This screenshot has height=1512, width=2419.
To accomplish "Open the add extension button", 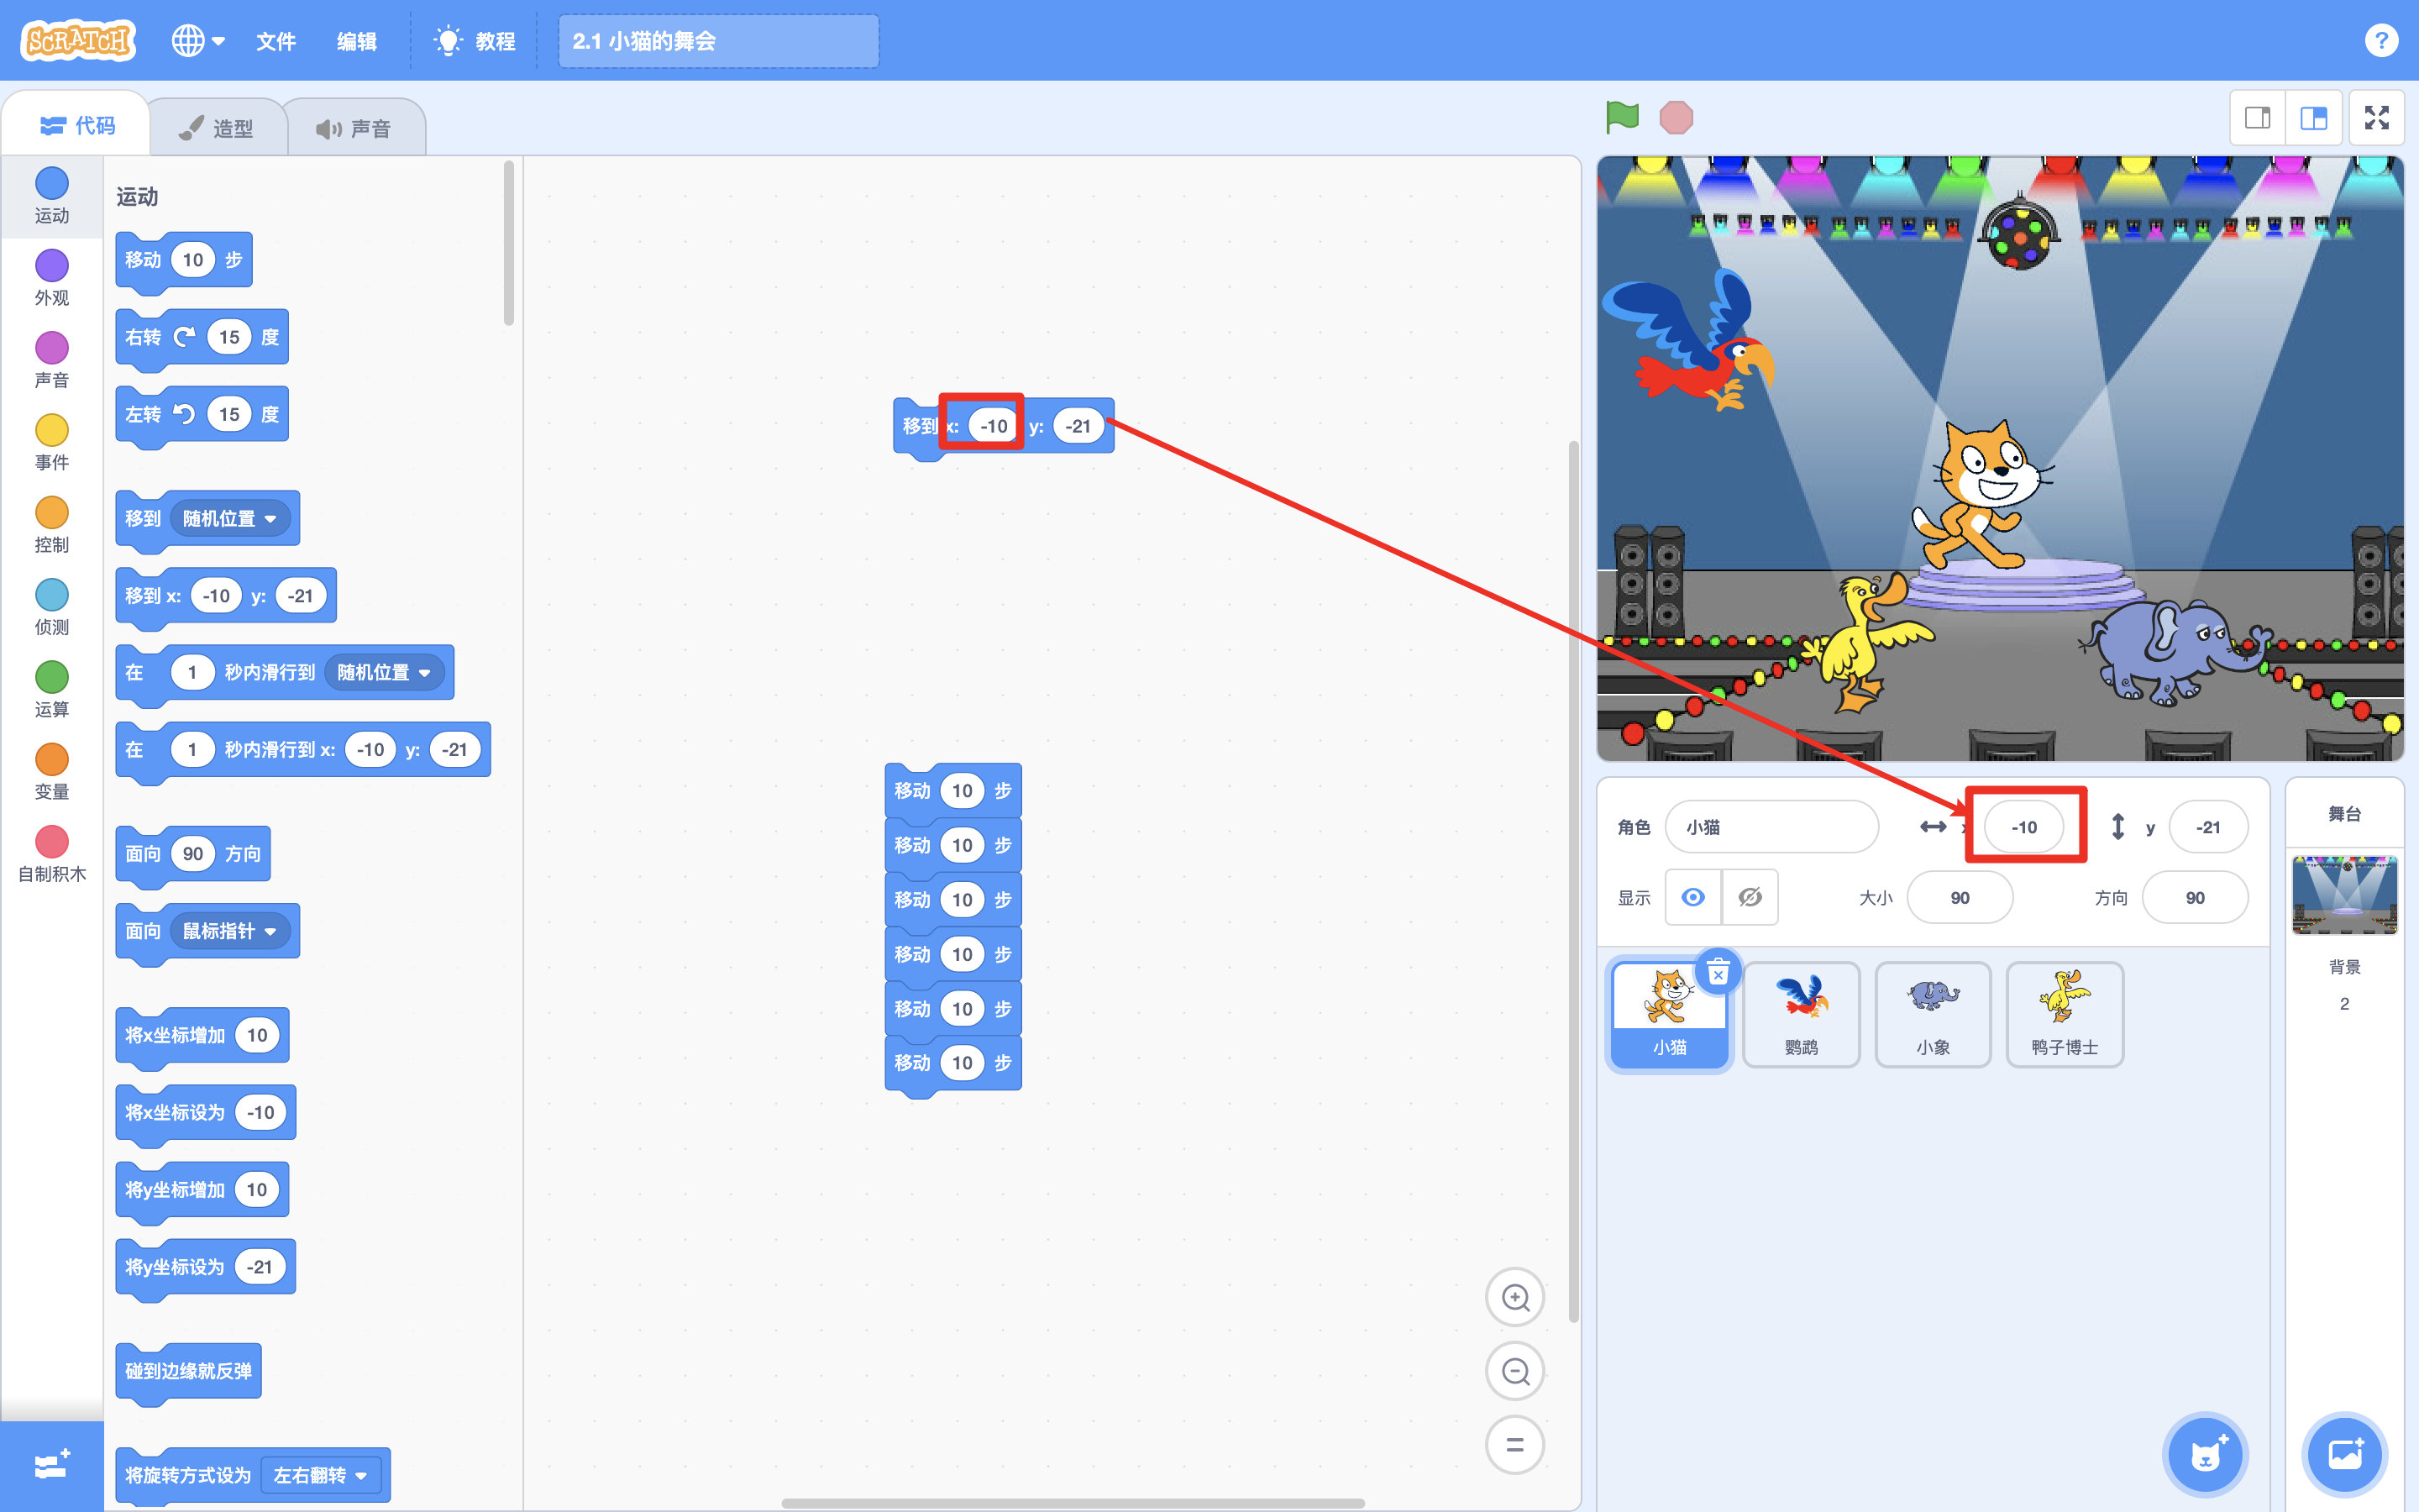I will click(x=52, y=1465).
